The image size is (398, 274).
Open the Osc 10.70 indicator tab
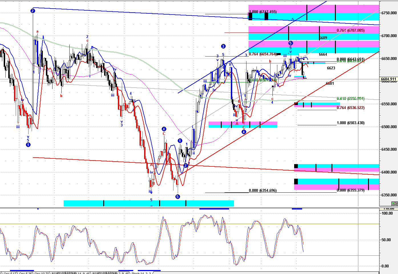coord(42,273)
